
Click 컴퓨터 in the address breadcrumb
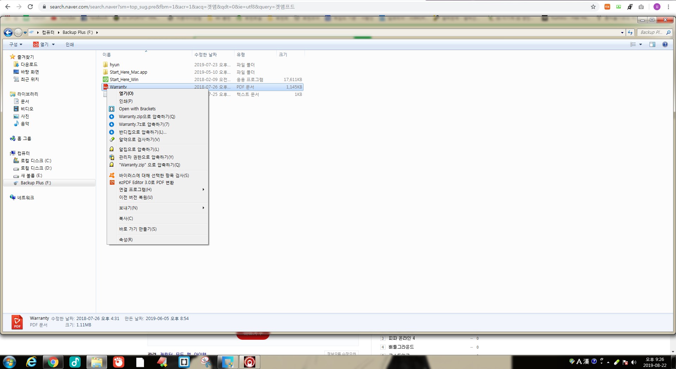click(48, 32)
